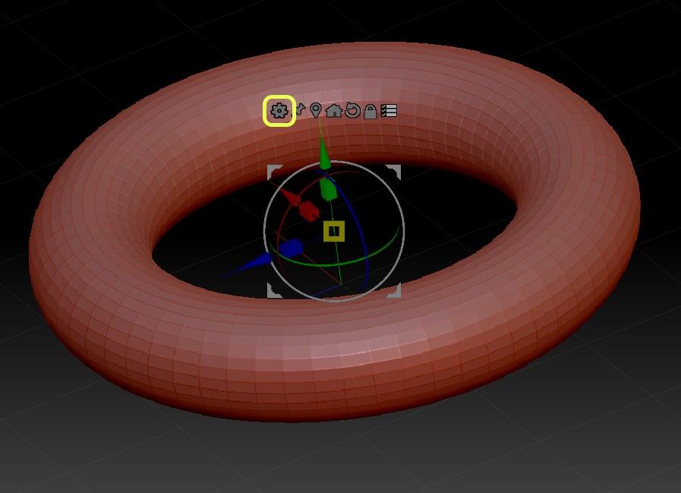Toggle the gizmo padlock icon
This screenshot has width=681, height=493.
click(x=370, y=112)
